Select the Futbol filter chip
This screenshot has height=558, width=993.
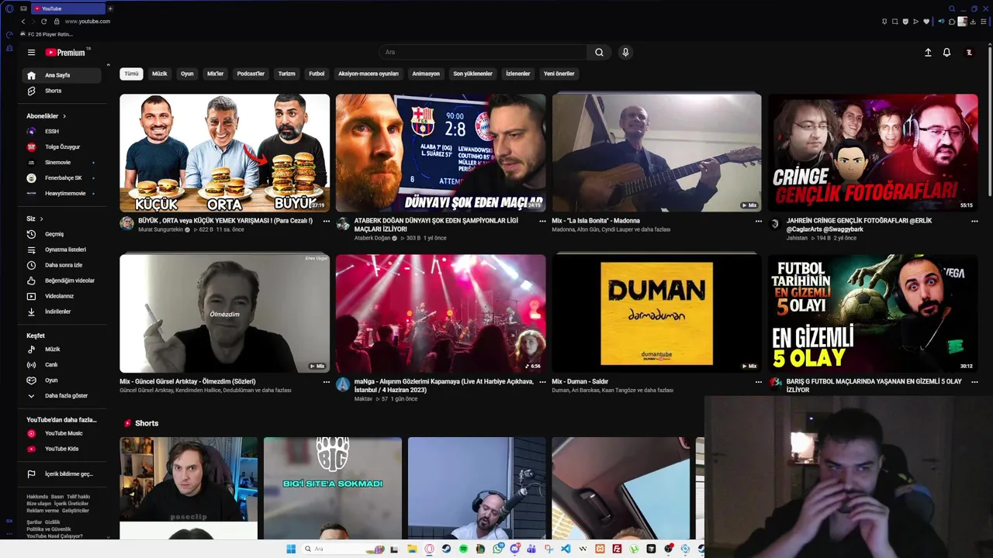coord(317,74)
